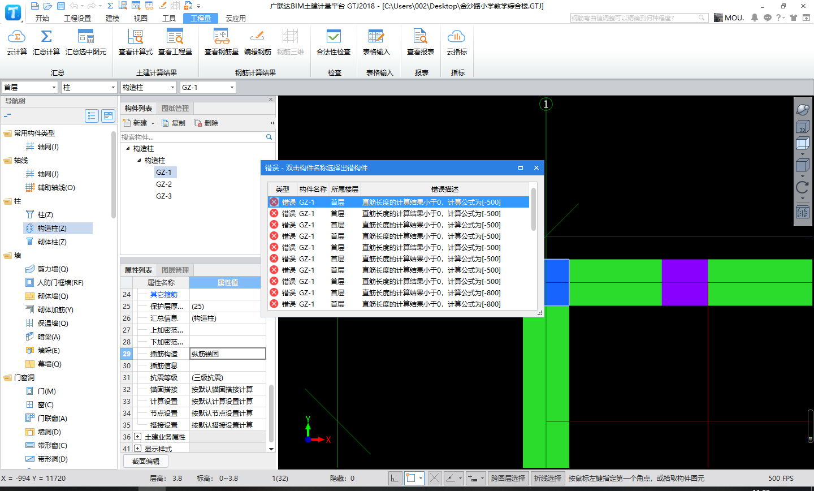Click the 属性值 column header

[228, 282]
